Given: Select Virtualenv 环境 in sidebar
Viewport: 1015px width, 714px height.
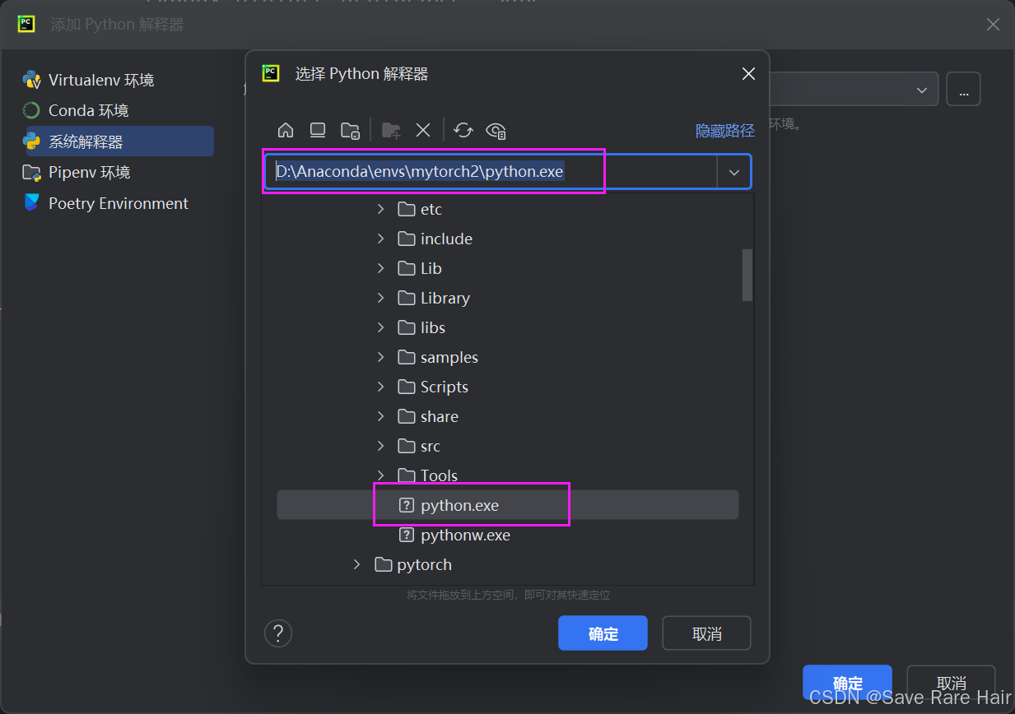Looking at the screenshot, I should tap(101, 80).
